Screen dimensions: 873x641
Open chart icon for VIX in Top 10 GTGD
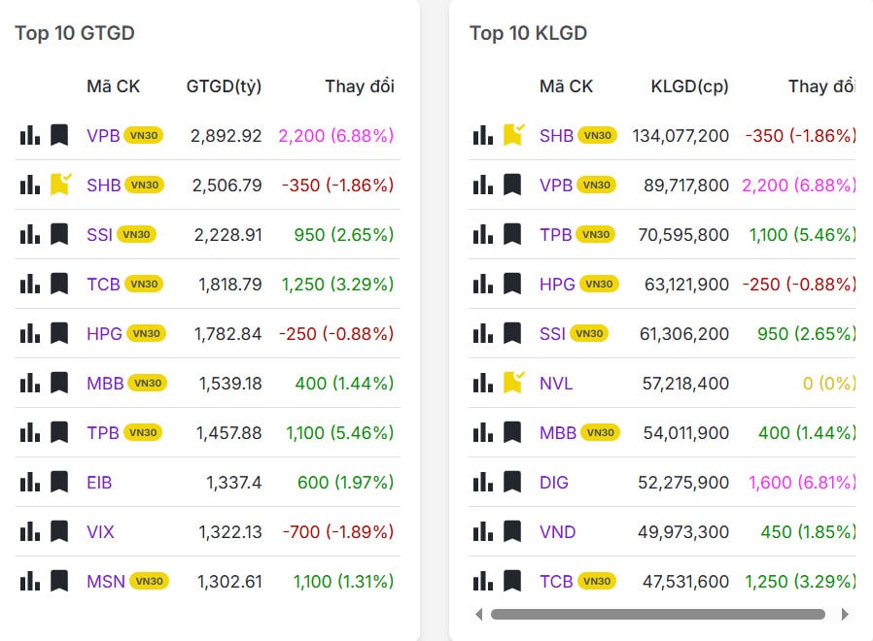(30, 531)
